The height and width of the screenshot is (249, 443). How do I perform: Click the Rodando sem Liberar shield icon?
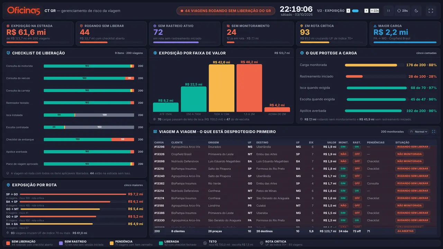(81, 26)
